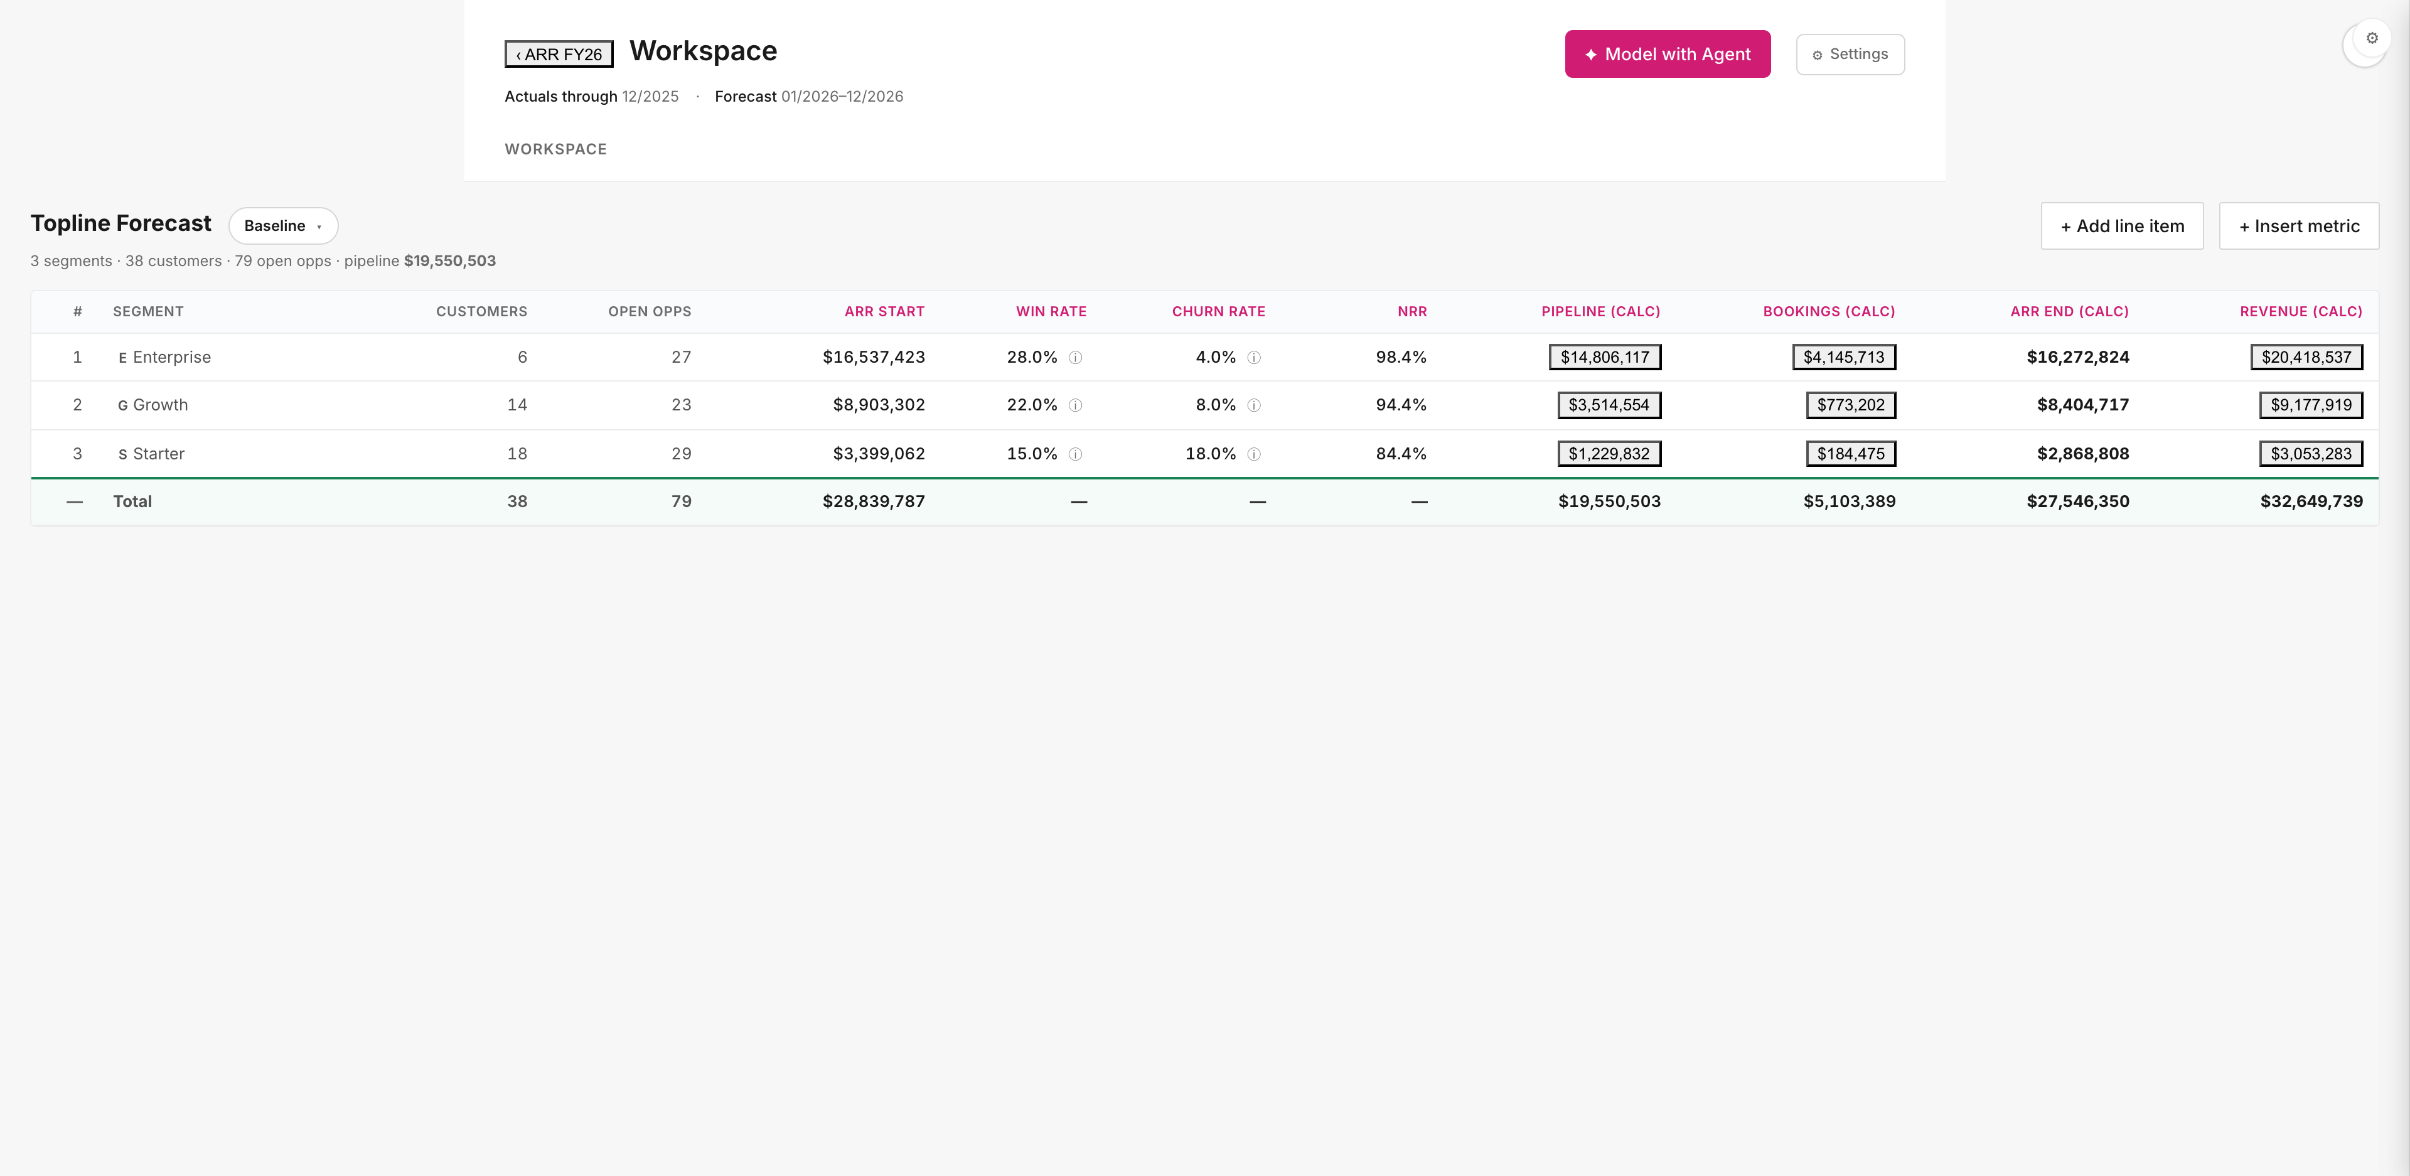
Task: Click the Enterprise segment E badge
Action: pyautogui.click(x=122, y=358)
